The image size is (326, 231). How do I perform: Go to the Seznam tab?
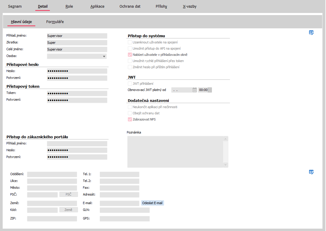15,6
